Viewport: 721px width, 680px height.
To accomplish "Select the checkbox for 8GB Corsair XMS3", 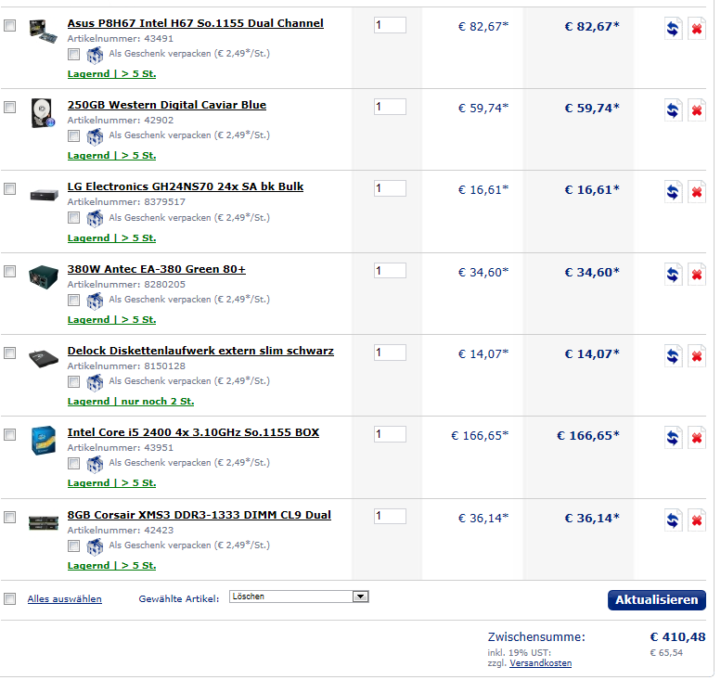I will click(9, 518).
